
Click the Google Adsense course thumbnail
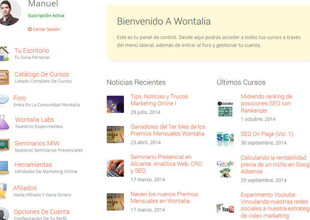point(225,168)
